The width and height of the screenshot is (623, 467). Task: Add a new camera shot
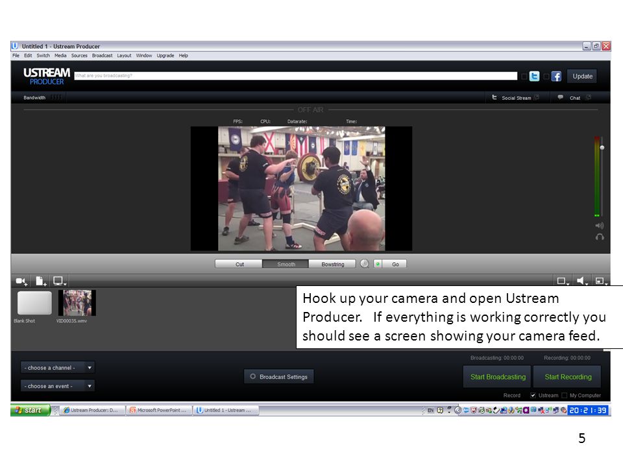click(21, 281)
